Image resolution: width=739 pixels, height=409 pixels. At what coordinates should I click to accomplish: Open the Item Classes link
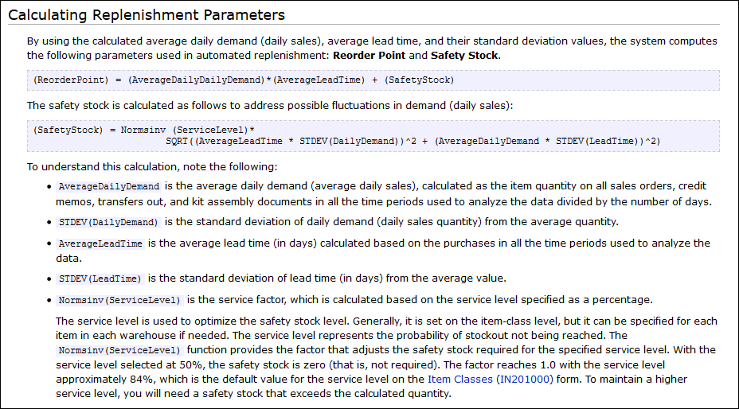(460, 380)
